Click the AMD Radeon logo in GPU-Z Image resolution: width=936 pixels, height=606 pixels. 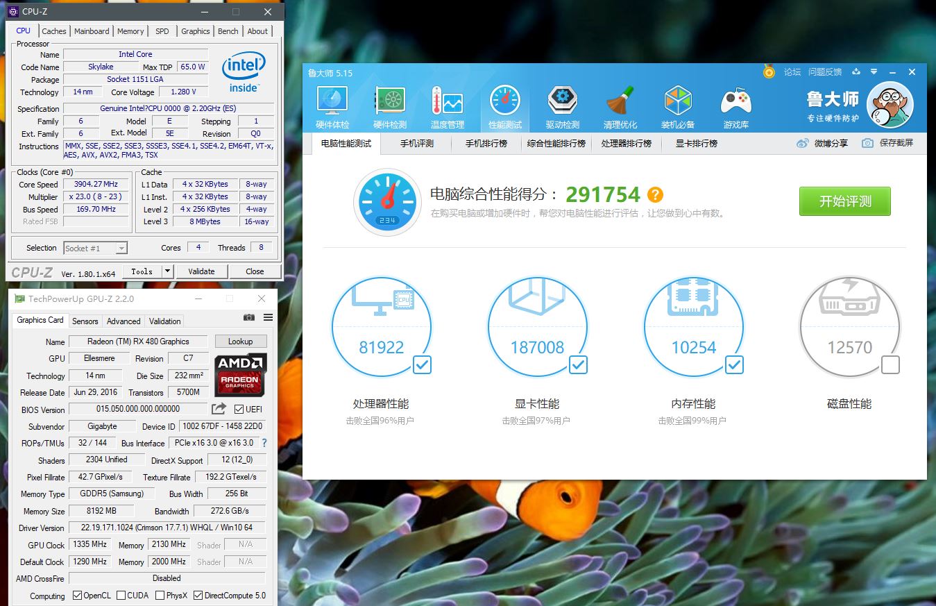(x=240, y=375)
